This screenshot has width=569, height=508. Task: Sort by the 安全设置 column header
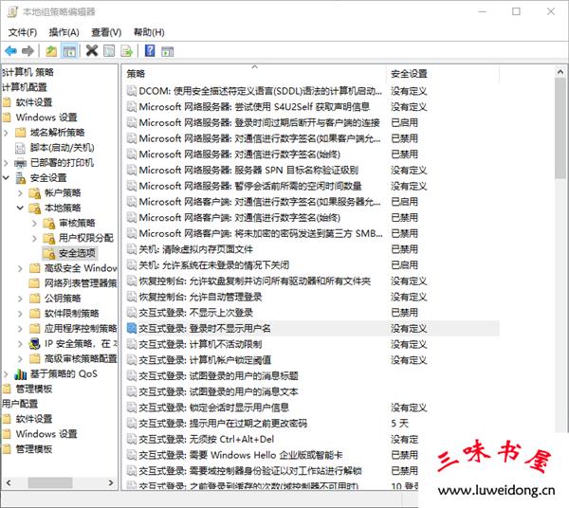click(x=443, y=74)
